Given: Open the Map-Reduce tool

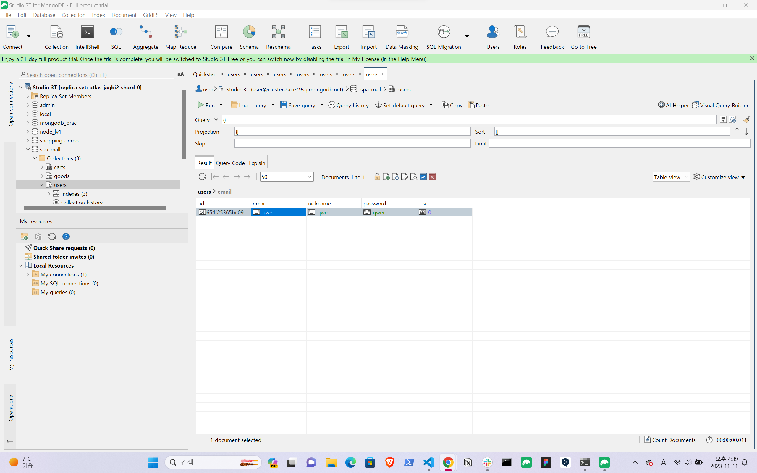Looking at the screenshot, I should [x=180, y=37].
